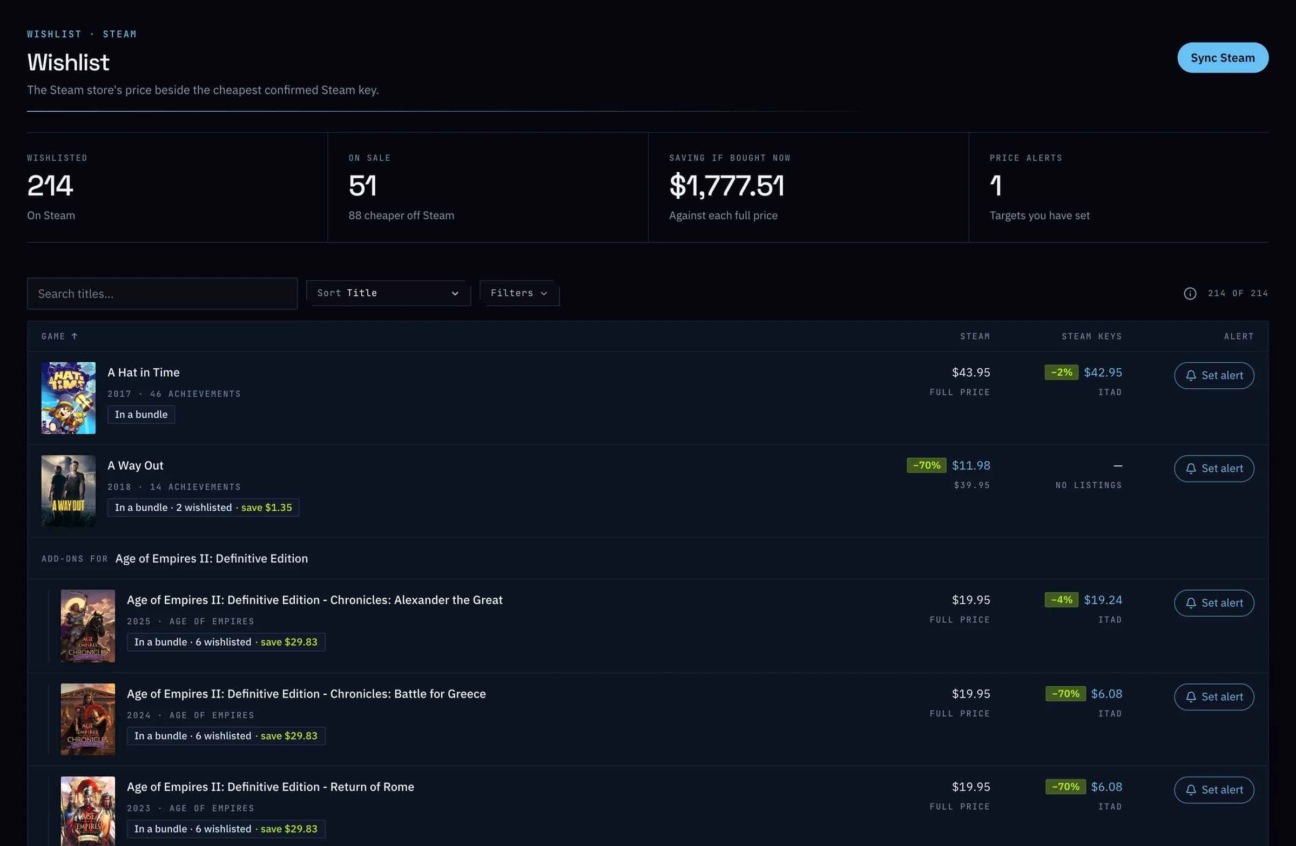This screenshot has width=1296, height=846.
Task: Click the info icon beside 214 OF 214
Action: [x=1190, y=294]
